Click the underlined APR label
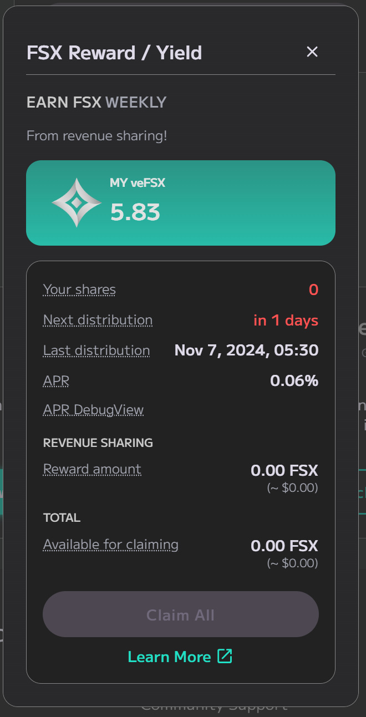Image resolution: width=366 pixels, height=717 pixels. (56, 381)
